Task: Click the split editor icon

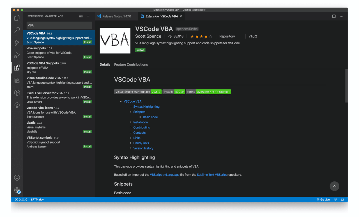Action: [x=334, y=16]
